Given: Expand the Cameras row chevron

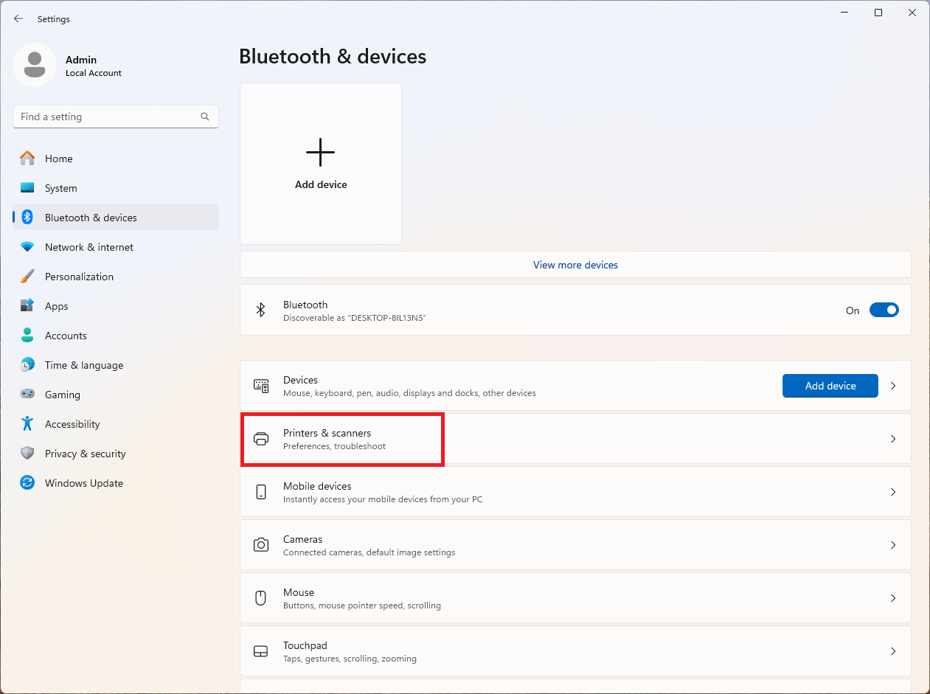Looking at the screenshot, I should (x=893, y=545).
